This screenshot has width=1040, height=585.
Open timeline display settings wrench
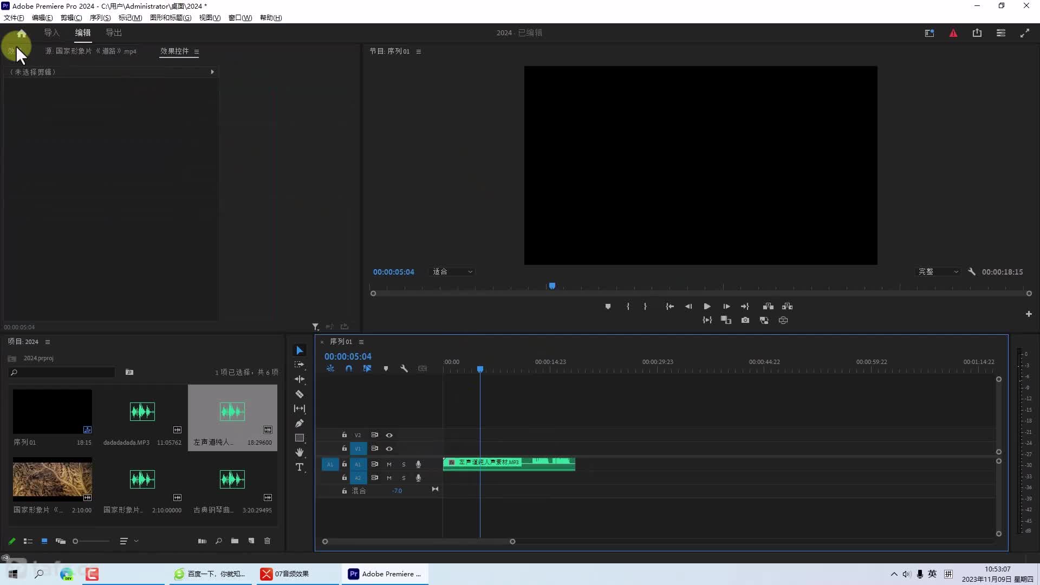click(x=404, y=368)
